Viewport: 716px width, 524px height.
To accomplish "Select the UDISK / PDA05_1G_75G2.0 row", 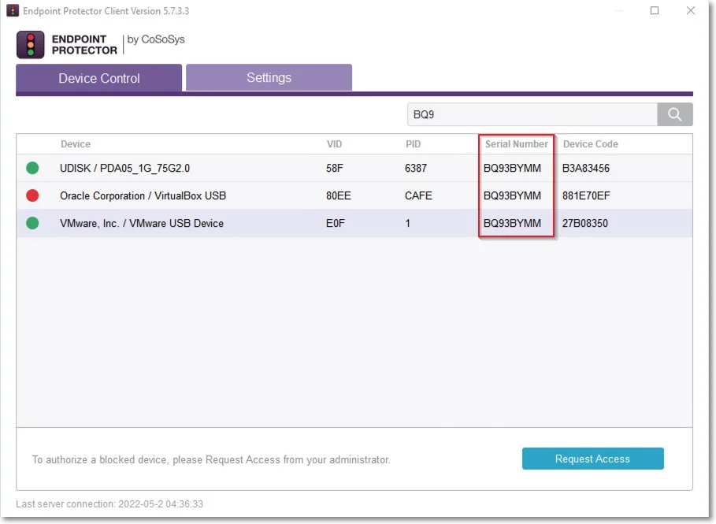I will point(354,168).
